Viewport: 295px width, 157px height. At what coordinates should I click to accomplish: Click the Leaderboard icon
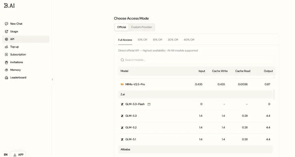click(6, 77)
